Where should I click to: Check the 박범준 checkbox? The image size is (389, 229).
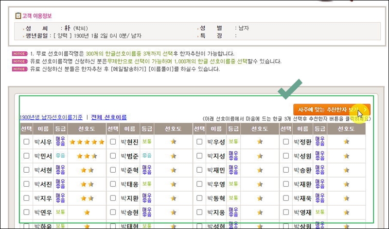click(x=113, y=156)
